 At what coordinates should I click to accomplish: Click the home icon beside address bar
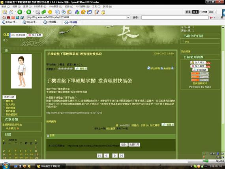click(x=4, y=17)
